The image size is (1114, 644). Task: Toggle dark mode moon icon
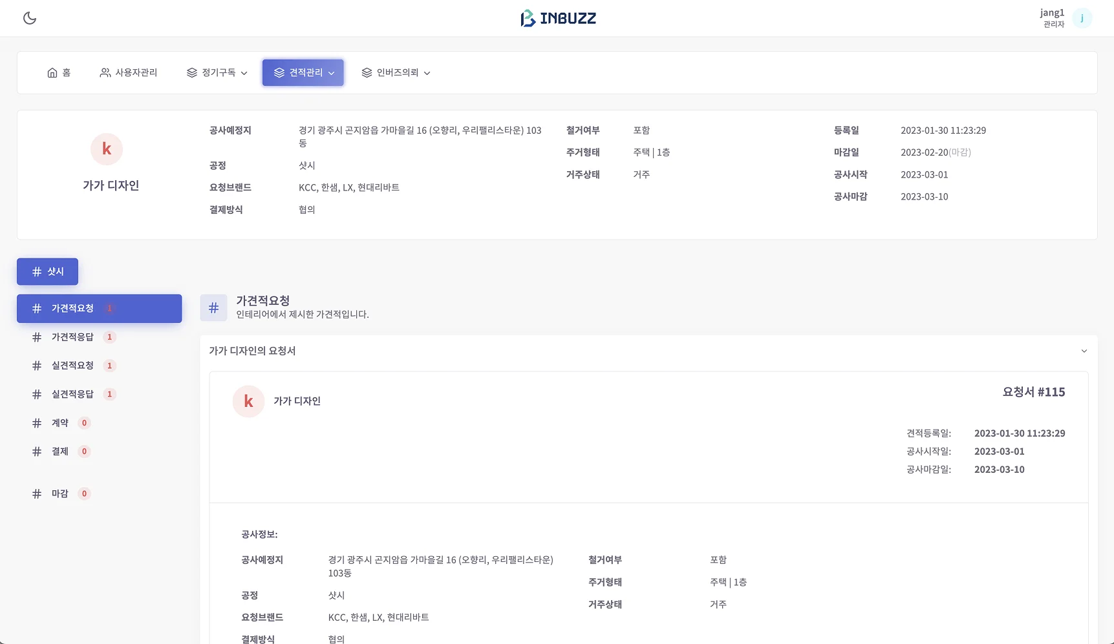coord(30,18)
